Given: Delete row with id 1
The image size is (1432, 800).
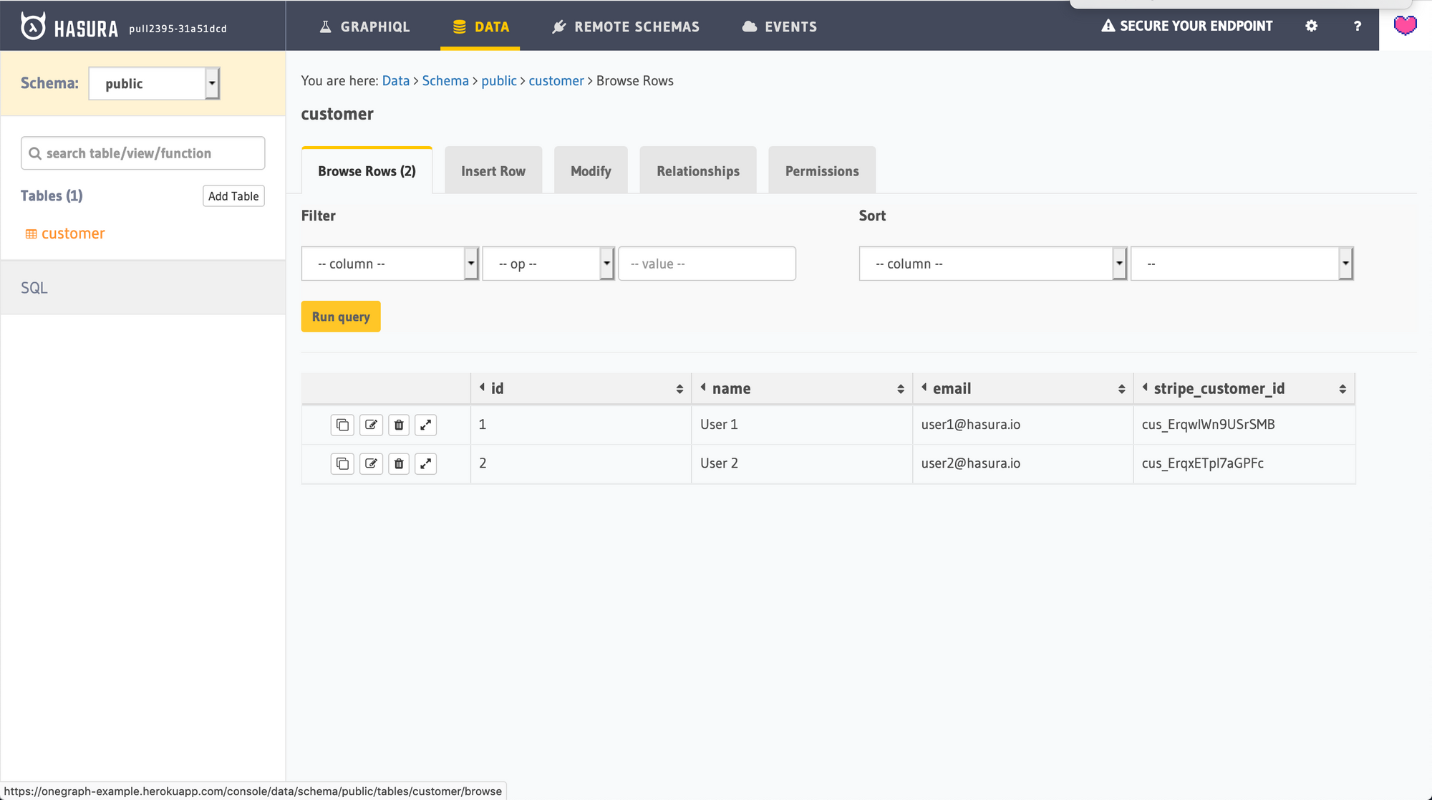Looking at the screenshot, I should (399, 425).
